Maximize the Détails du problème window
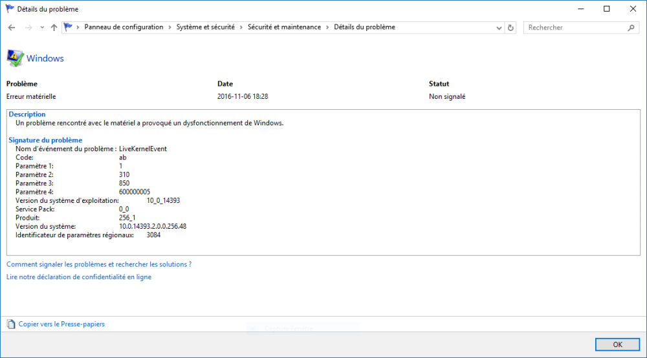Screen dimensions: 647x358 point(607,8)
